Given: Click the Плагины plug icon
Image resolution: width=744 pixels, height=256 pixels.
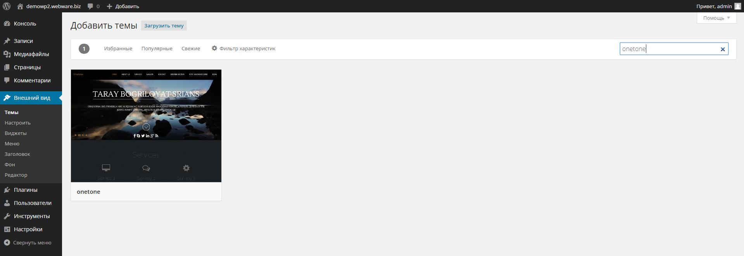Looking at the screenshot, I should (x=7, y=190).
